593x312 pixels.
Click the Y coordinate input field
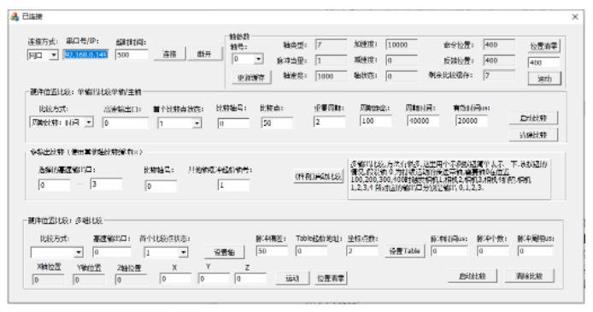[x=214, y=279]
